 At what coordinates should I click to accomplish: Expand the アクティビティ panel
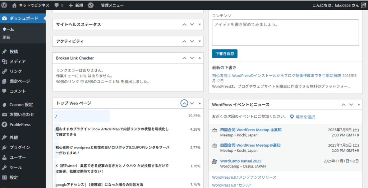tap(199, 41)
